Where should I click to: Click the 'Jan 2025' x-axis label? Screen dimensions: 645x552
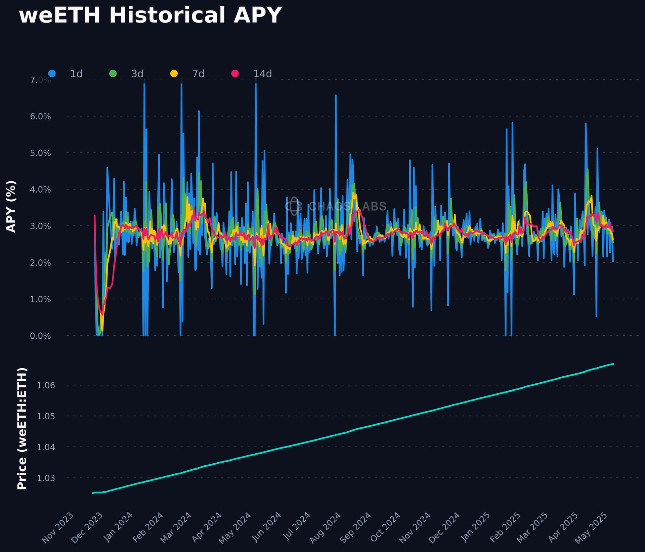(x=475, y=527)
